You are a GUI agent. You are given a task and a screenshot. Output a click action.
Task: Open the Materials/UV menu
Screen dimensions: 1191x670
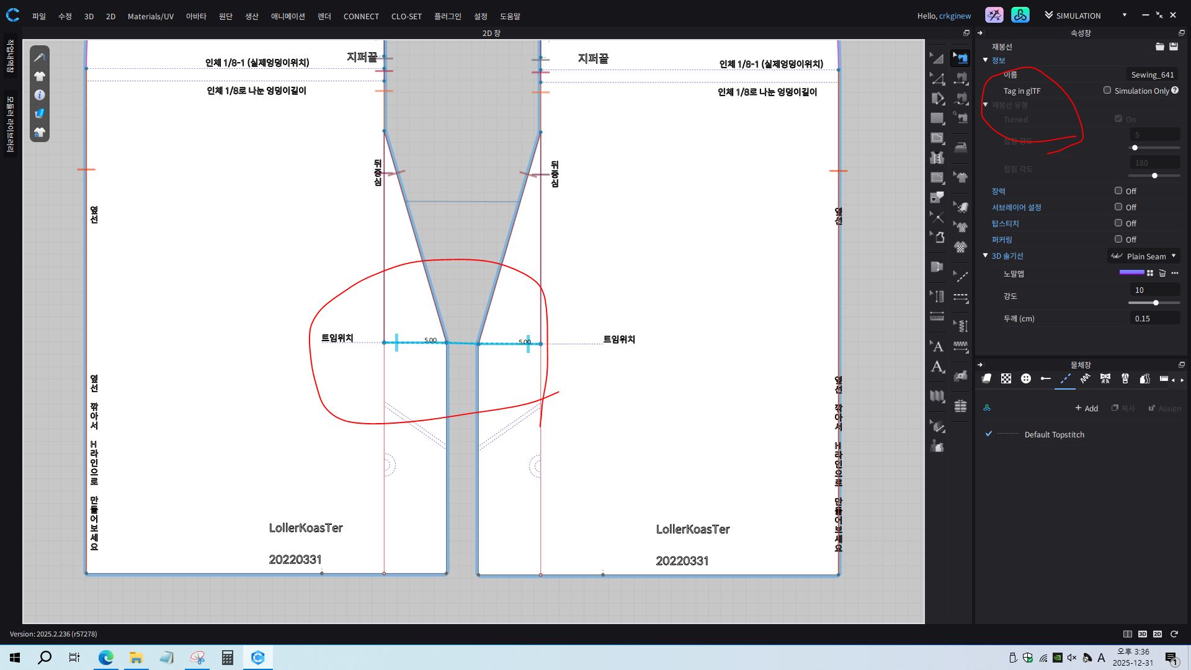point(150,16)
